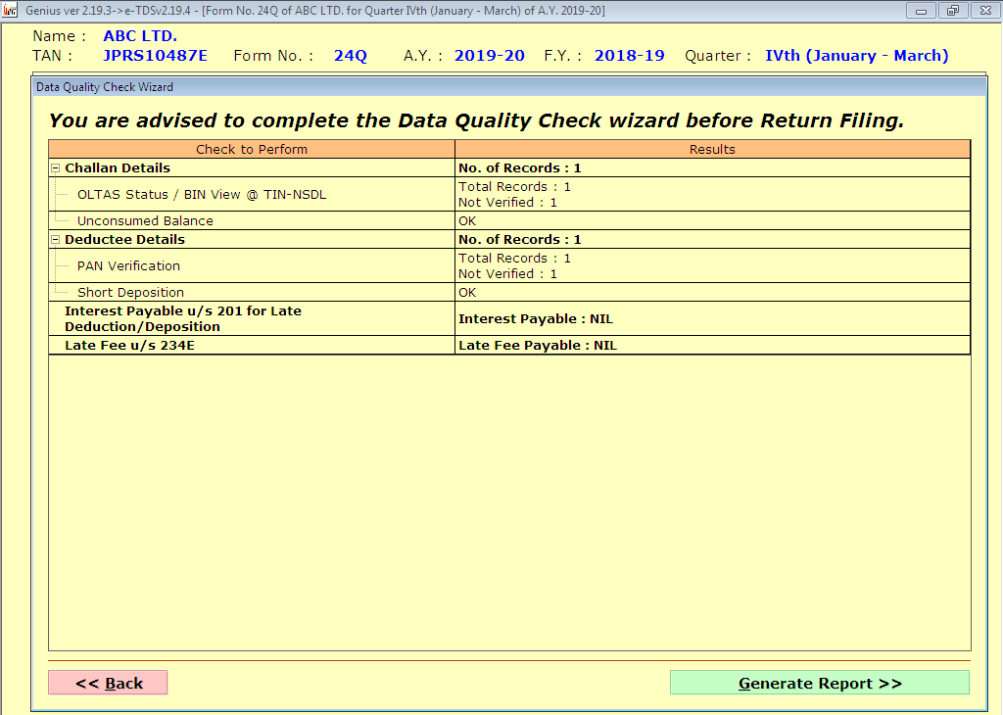Click the Results column header
The width and height of the screenshot is (1003, 715).
point(712,150)
